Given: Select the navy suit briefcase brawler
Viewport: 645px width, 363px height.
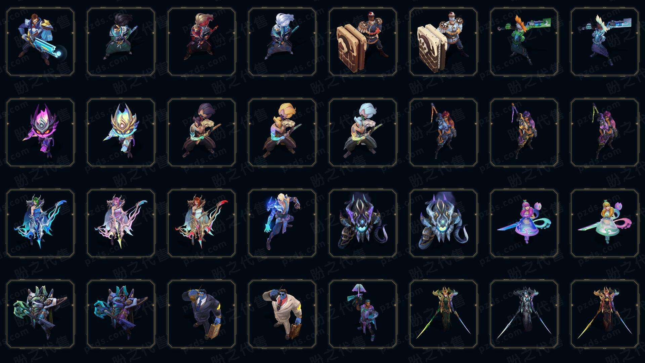Looking at the screenshot, I should 202,314.
